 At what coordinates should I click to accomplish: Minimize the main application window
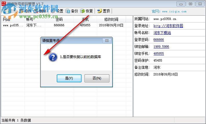coord(181,4)
